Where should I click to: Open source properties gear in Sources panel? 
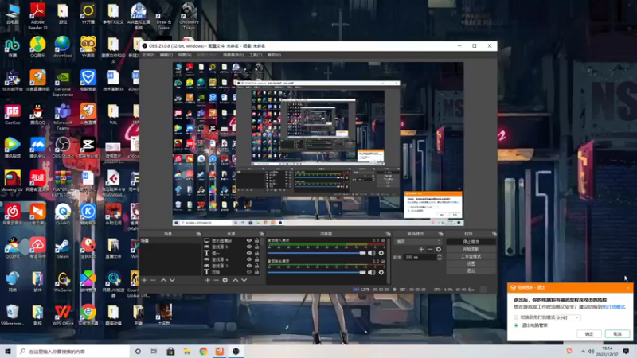point(225,280)
